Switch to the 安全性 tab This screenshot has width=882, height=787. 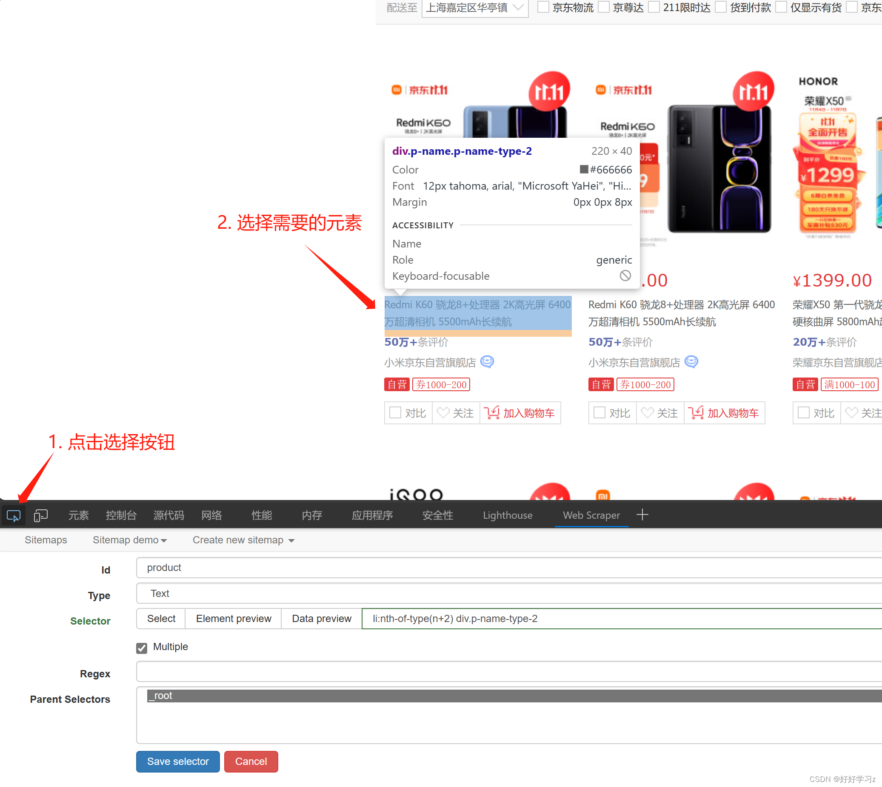tap(437, 515)
